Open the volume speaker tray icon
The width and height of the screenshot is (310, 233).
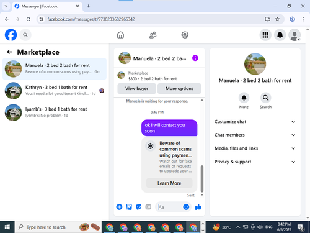click(x=260, y=227)
